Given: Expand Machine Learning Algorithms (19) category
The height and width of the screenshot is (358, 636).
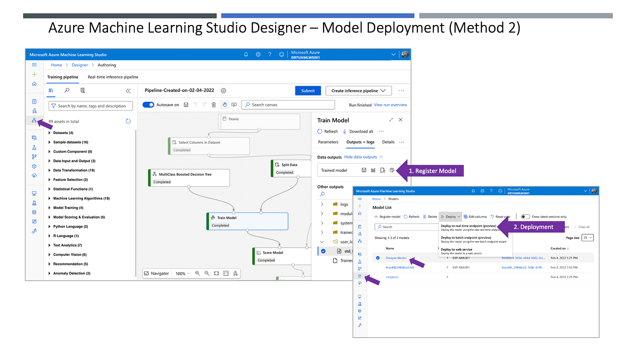Looking at the screenshot, I should click(50, 199).
